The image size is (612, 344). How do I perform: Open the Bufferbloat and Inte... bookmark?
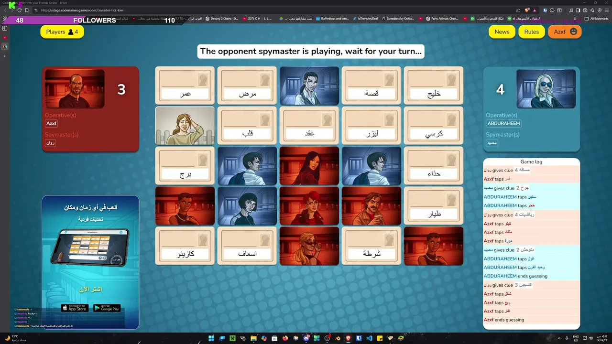332,19
